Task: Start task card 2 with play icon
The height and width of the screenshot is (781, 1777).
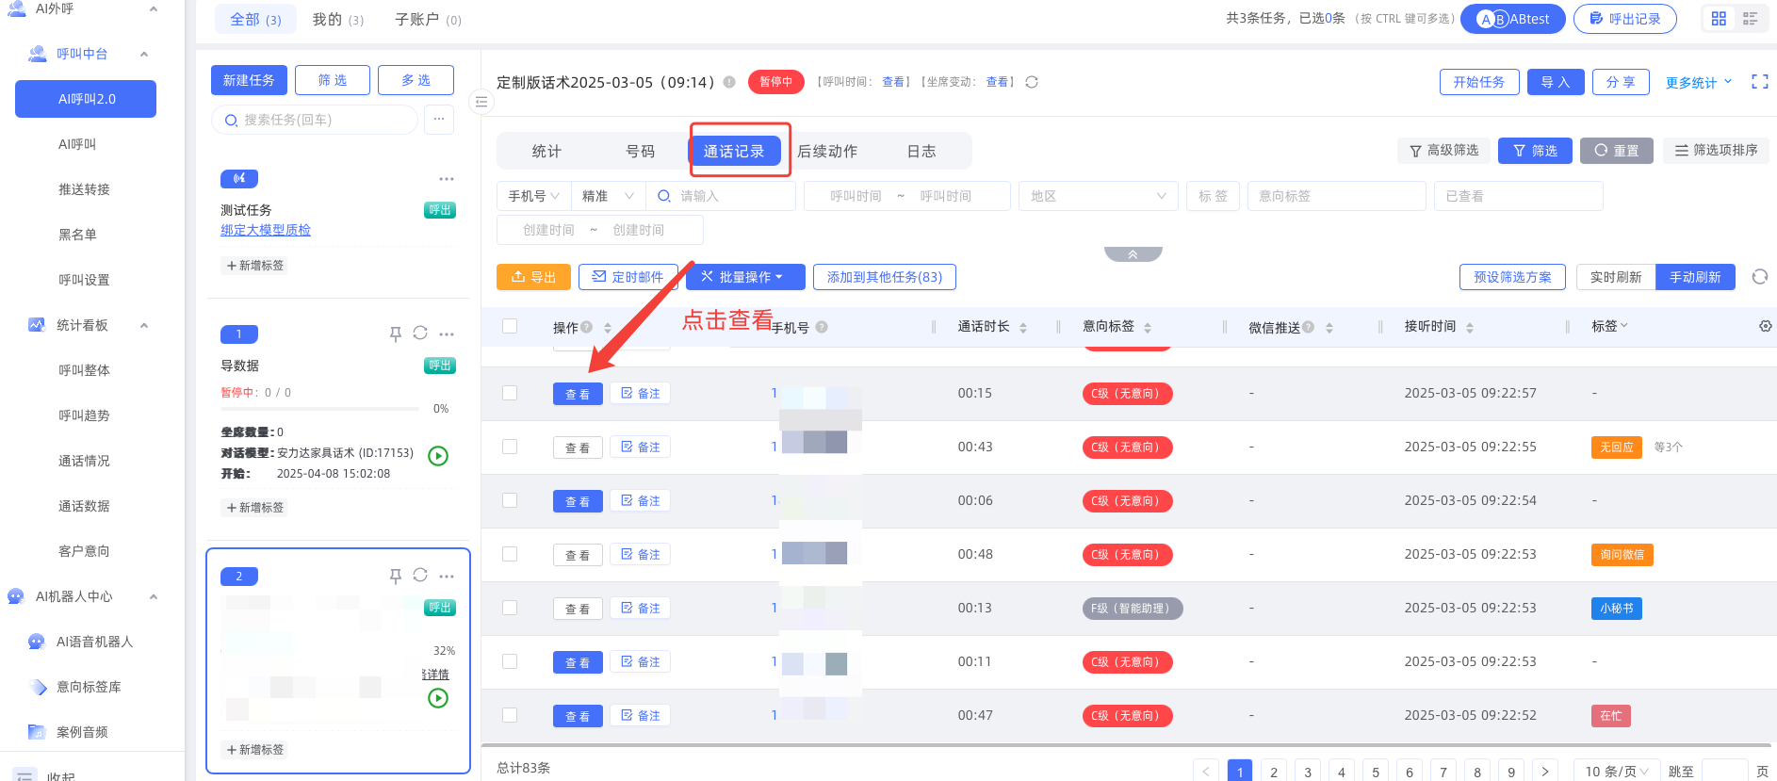Action: coord(438,698)
